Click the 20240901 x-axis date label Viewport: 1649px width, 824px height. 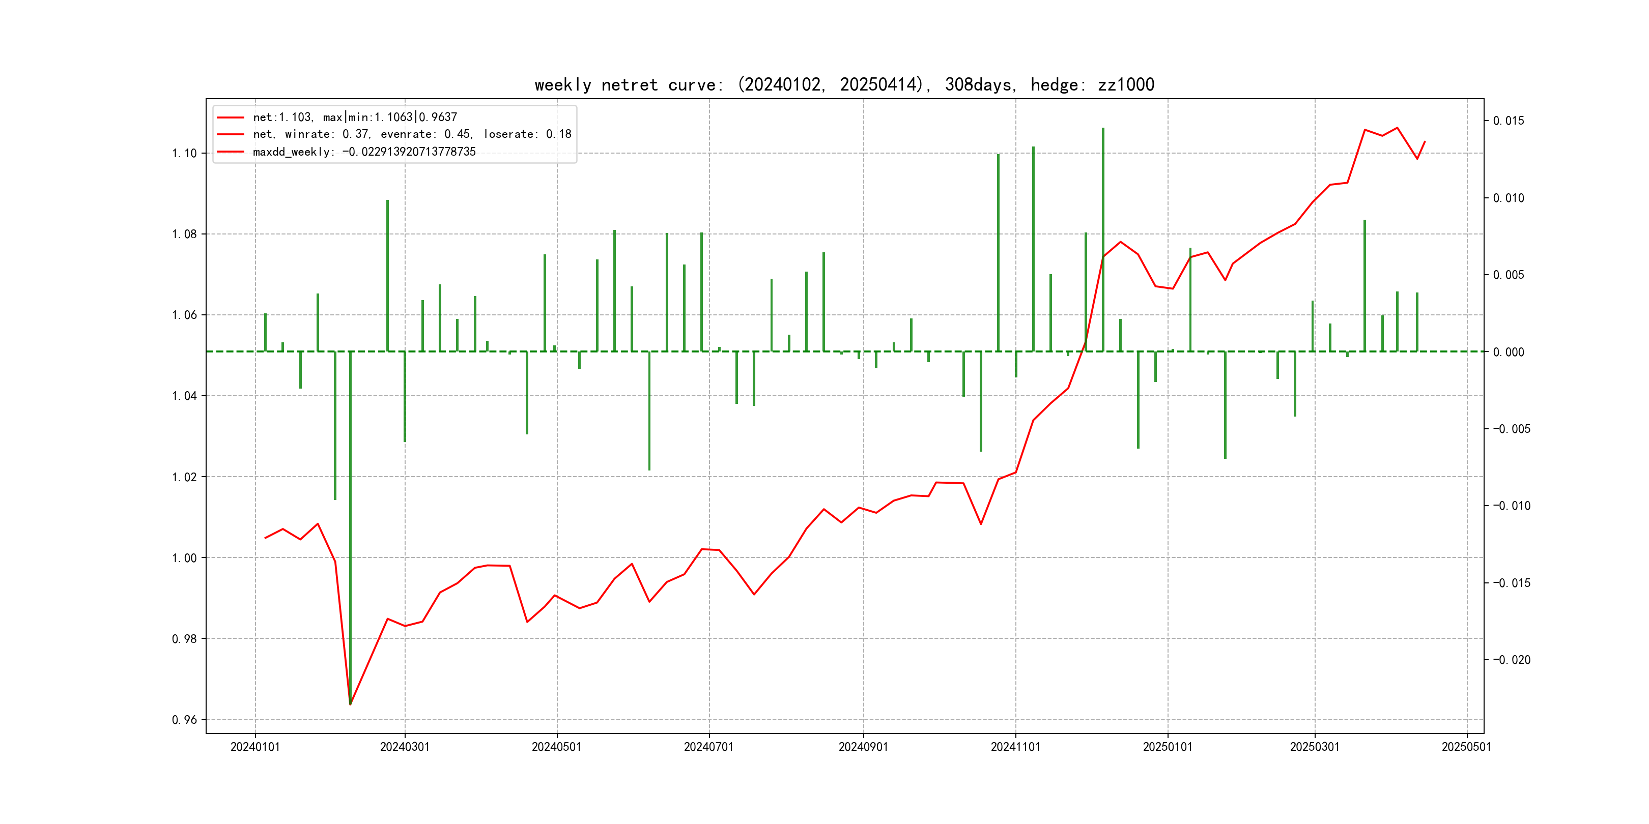pyautogui.click(x=863, y=747)
